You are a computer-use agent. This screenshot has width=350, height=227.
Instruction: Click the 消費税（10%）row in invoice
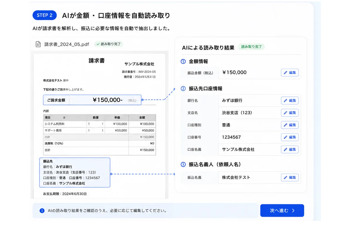click(x=99, y=143)
